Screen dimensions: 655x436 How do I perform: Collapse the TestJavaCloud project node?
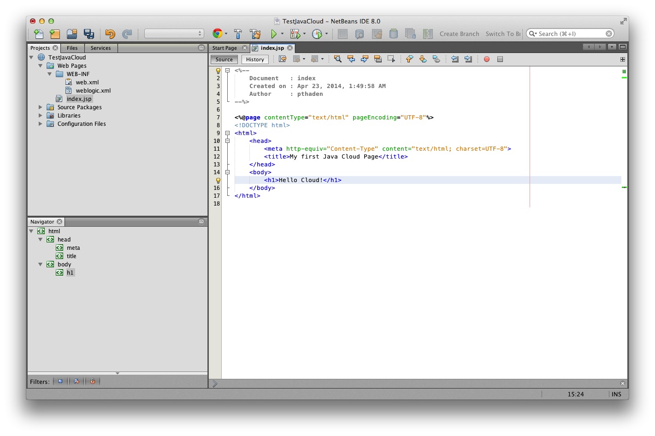(x=31, y=58)
